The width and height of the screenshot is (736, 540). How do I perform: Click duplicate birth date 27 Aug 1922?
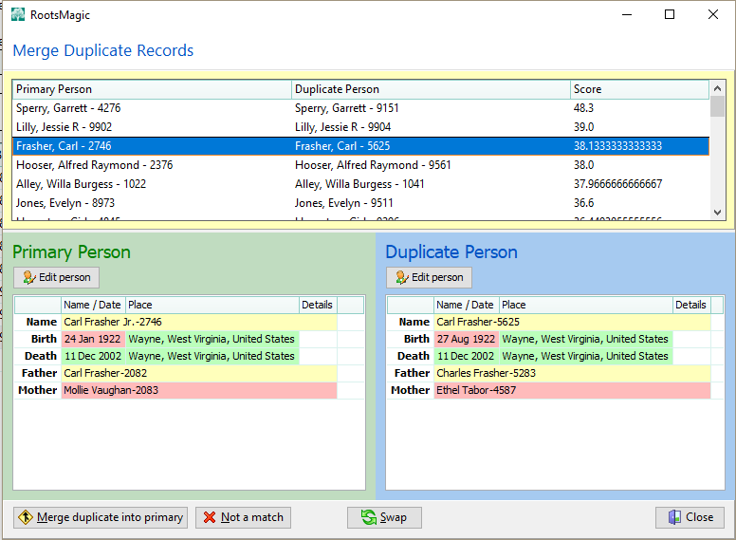466,339
